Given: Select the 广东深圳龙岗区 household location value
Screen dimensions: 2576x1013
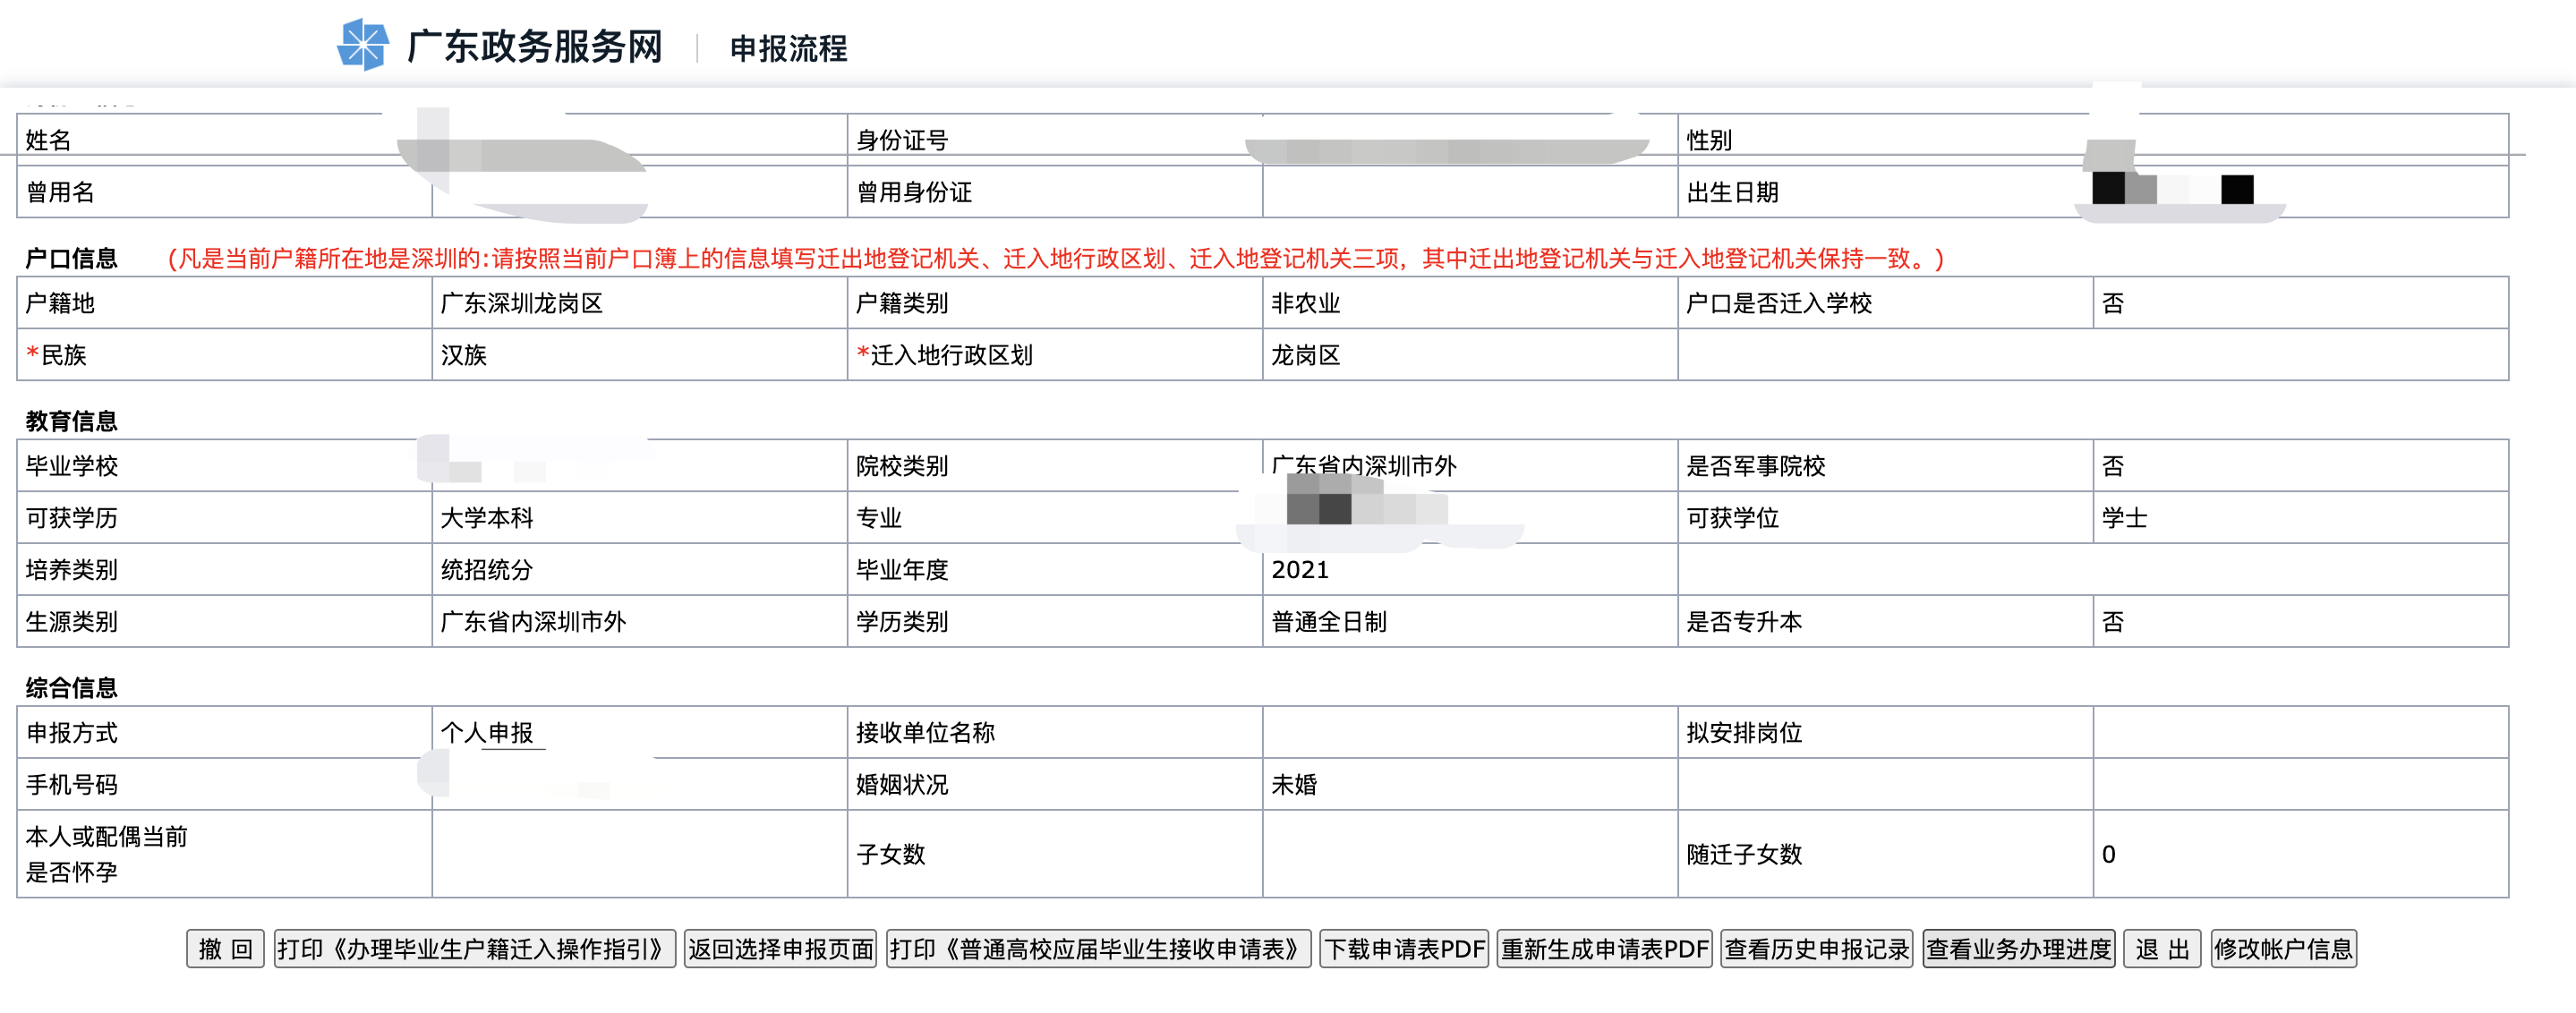Looking at the screenshot, I should 522,303.
